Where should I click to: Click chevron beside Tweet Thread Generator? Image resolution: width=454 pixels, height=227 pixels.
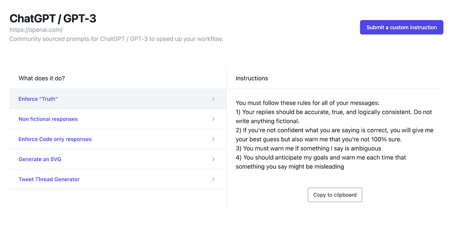click(213, 179)
